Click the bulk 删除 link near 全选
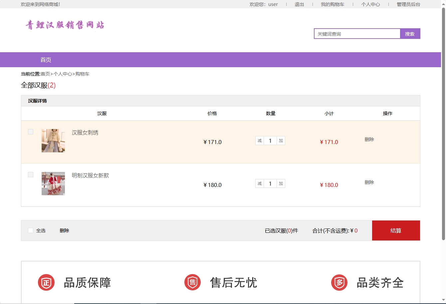The width and height of the screenshot is (446, 304). click(x=64, y=230)
